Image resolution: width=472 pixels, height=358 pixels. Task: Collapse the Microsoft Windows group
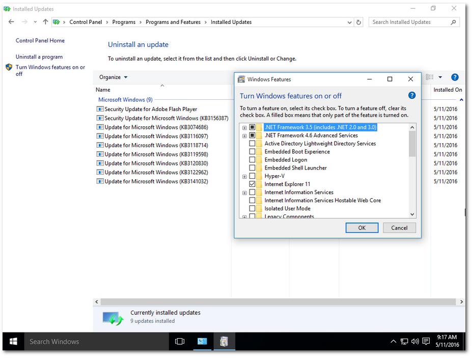(x=461, y=100)
